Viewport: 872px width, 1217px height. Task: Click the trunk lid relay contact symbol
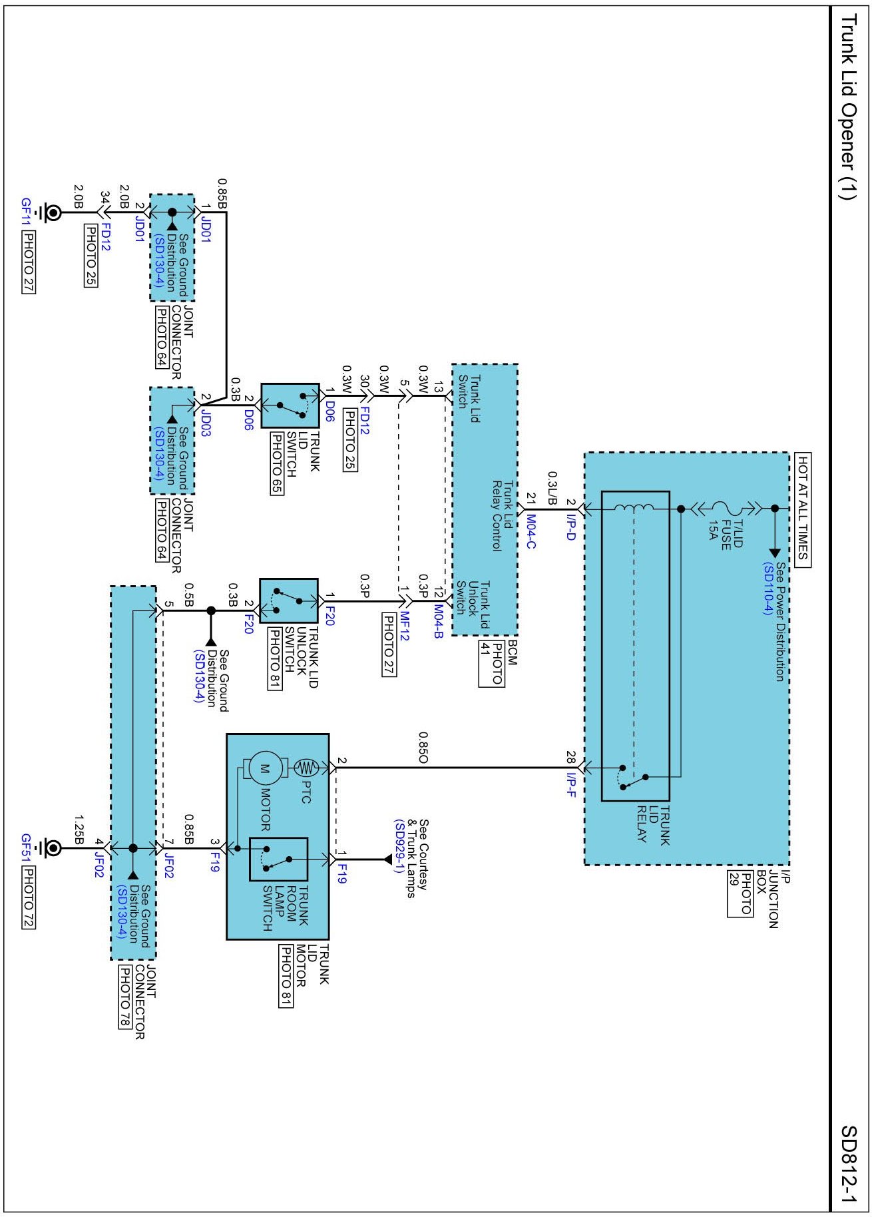632,778
